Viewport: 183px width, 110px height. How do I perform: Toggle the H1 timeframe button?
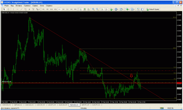pos(59,9)
